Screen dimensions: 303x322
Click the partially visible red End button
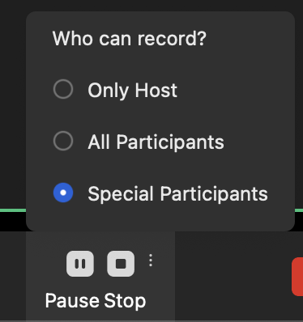297,277
